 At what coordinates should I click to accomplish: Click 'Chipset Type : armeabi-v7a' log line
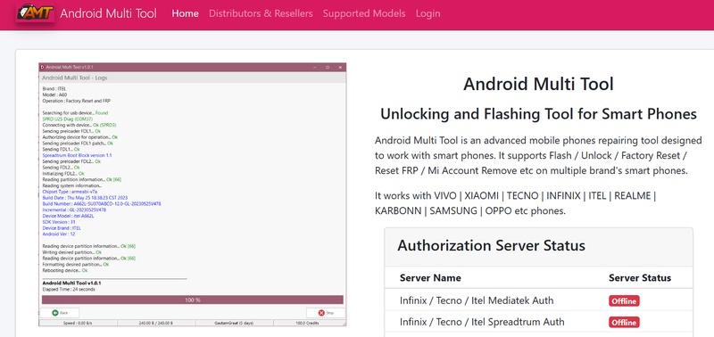coord(70,192)
